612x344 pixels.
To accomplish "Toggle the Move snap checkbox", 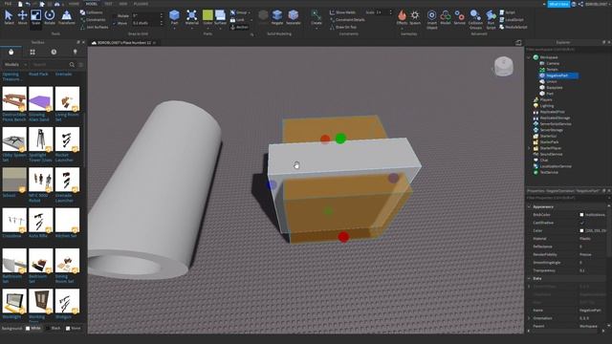I will coord(115,23).
